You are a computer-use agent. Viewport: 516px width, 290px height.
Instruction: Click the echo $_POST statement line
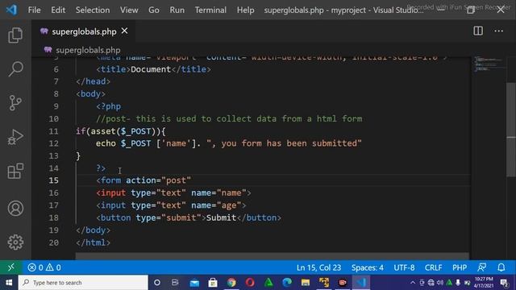pyautogui.click(x=229, y=143)
